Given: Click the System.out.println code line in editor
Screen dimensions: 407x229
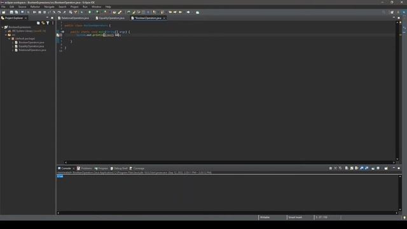Looking at the screenshot, I should point(99,35).
